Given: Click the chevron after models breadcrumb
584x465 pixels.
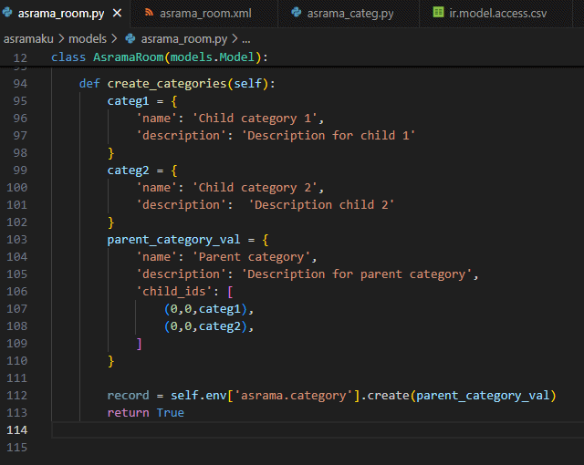Looking at the screenshot, I should tap(114, 38).
